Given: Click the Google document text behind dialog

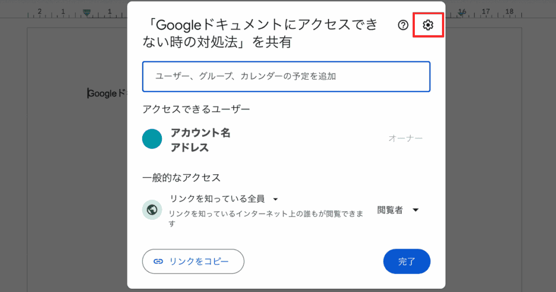Looking at the screenshot, I should [103, 93].
